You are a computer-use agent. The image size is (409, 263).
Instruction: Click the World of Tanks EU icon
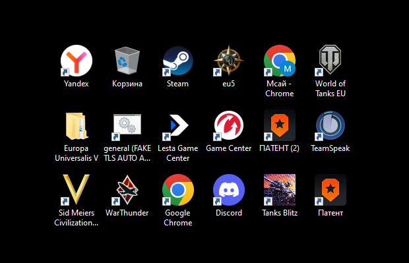pyautogui.click(x=330, y=60)
